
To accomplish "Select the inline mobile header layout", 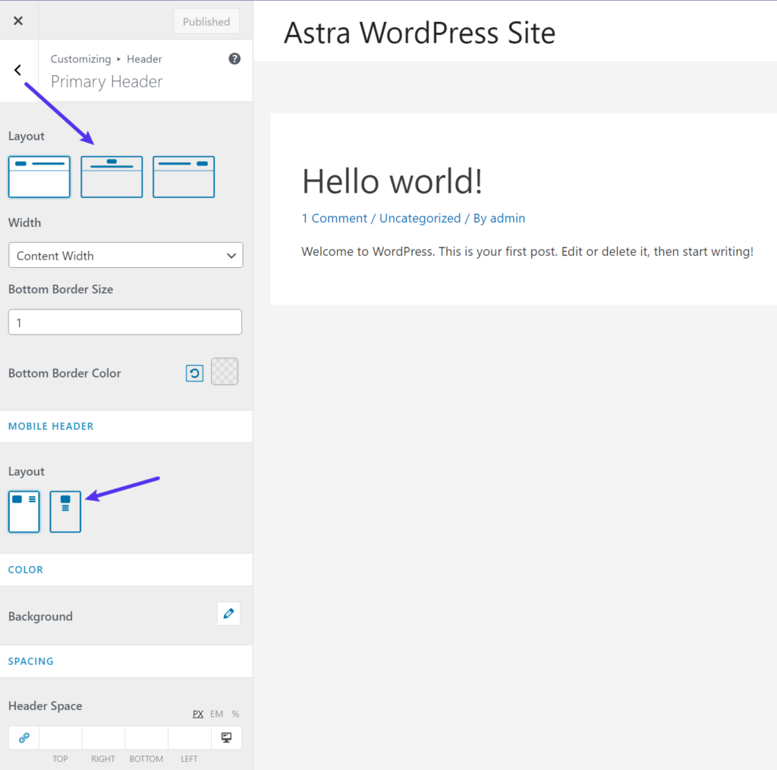I will pos(24,511).
